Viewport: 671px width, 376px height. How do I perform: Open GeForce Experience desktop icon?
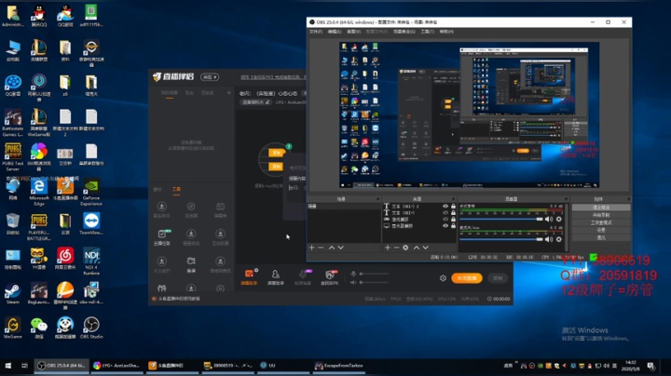(x=91, y=193)
